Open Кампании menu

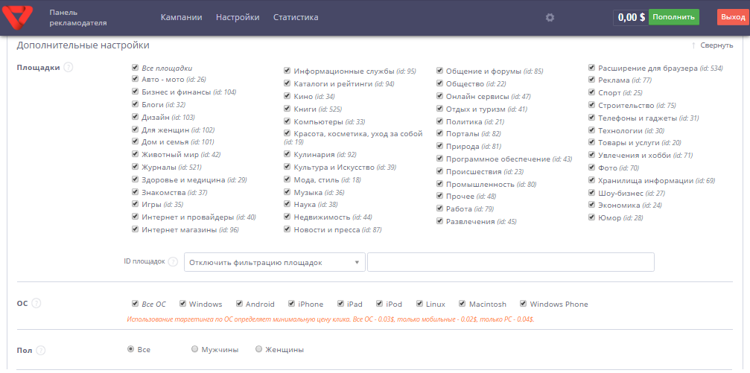click(181, 17)
